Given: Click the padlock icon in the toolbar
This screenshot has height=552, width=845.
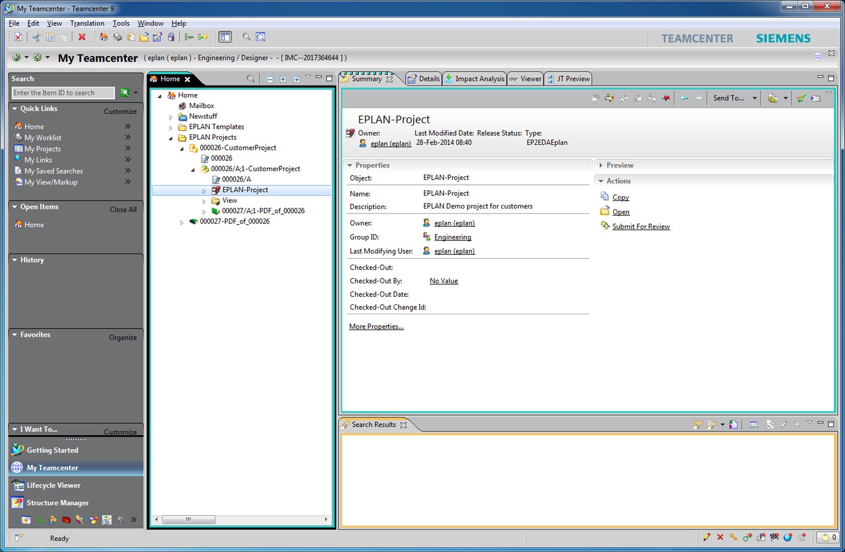Looking at the screenshot, I should tap(171, 37).
